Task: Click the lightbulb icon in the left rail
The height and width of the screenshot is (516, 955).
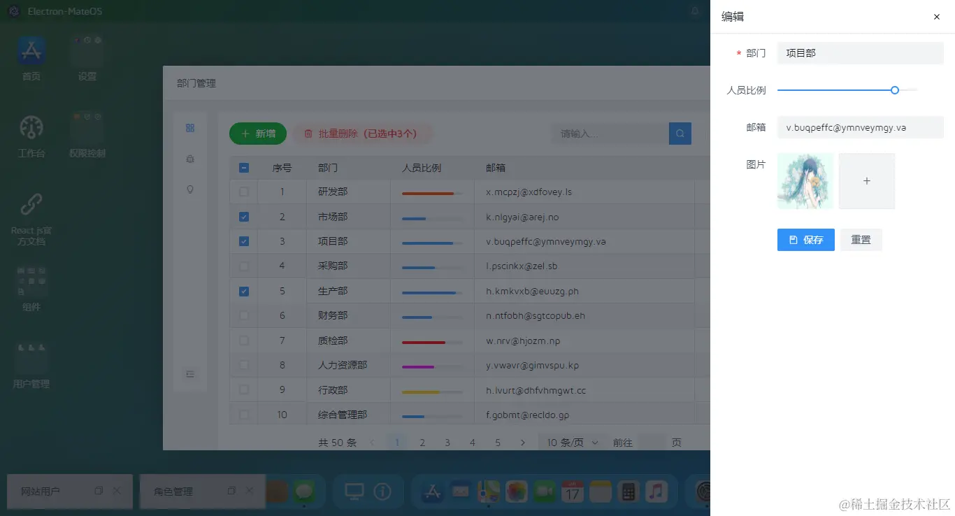Action: tap(189, 189)
